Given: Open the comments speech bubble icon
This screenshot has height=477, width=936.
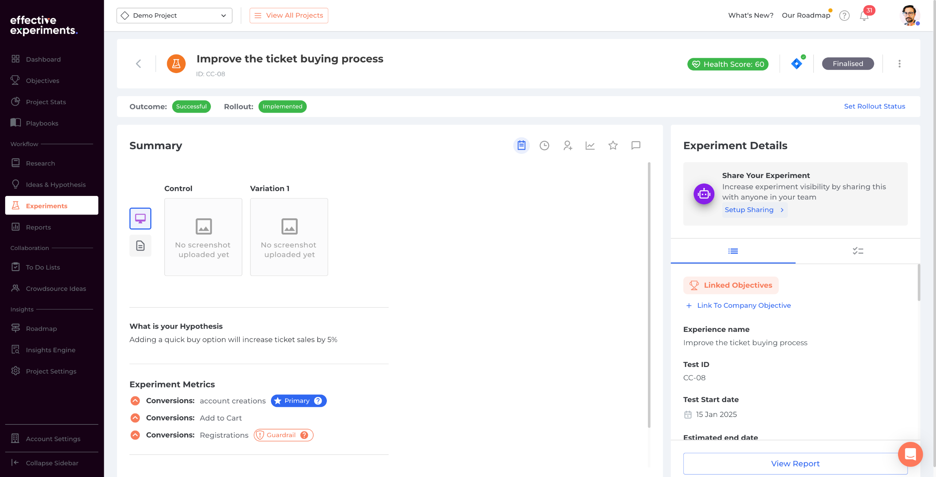Looking at the screenshot, I should pos(636,145).
